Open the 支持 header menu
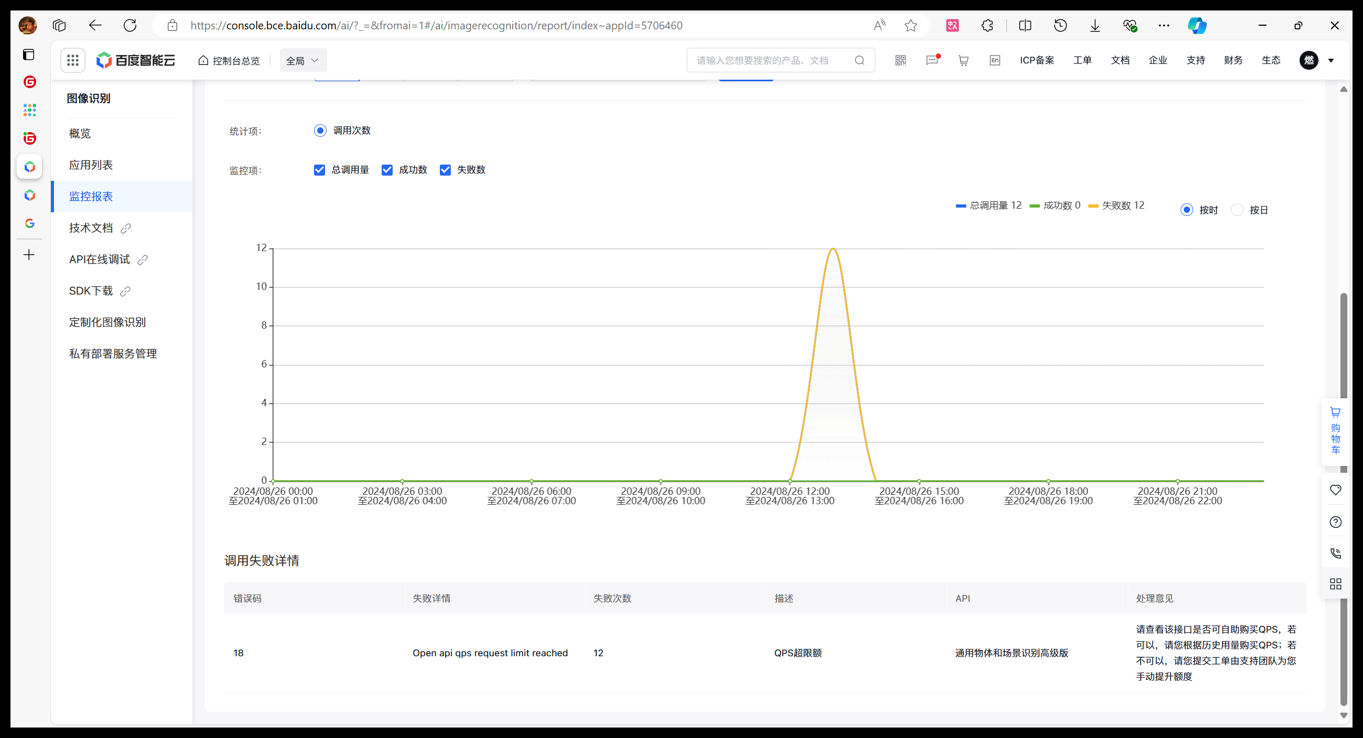The height and width of the screenshot is (738, 1363). click(1195, 60)
